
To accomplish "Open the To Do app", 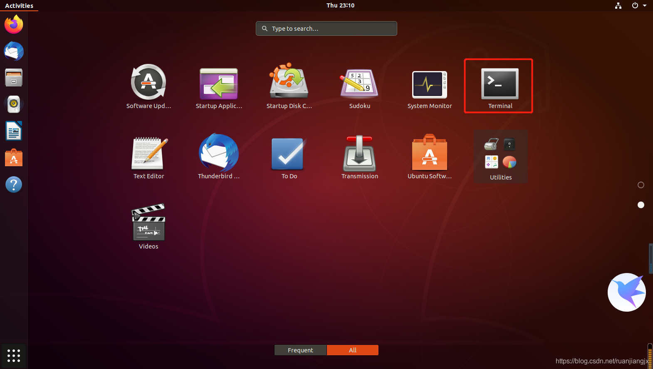I will [289, 157].
